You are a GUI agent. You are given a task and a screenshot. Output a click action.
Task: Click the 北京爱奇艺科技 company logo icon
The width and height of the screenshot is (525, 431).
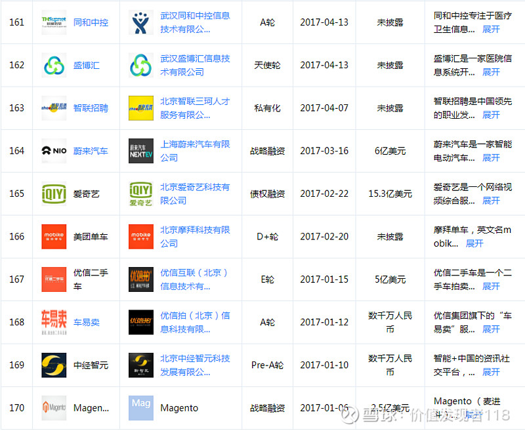[x=141, y=194]
